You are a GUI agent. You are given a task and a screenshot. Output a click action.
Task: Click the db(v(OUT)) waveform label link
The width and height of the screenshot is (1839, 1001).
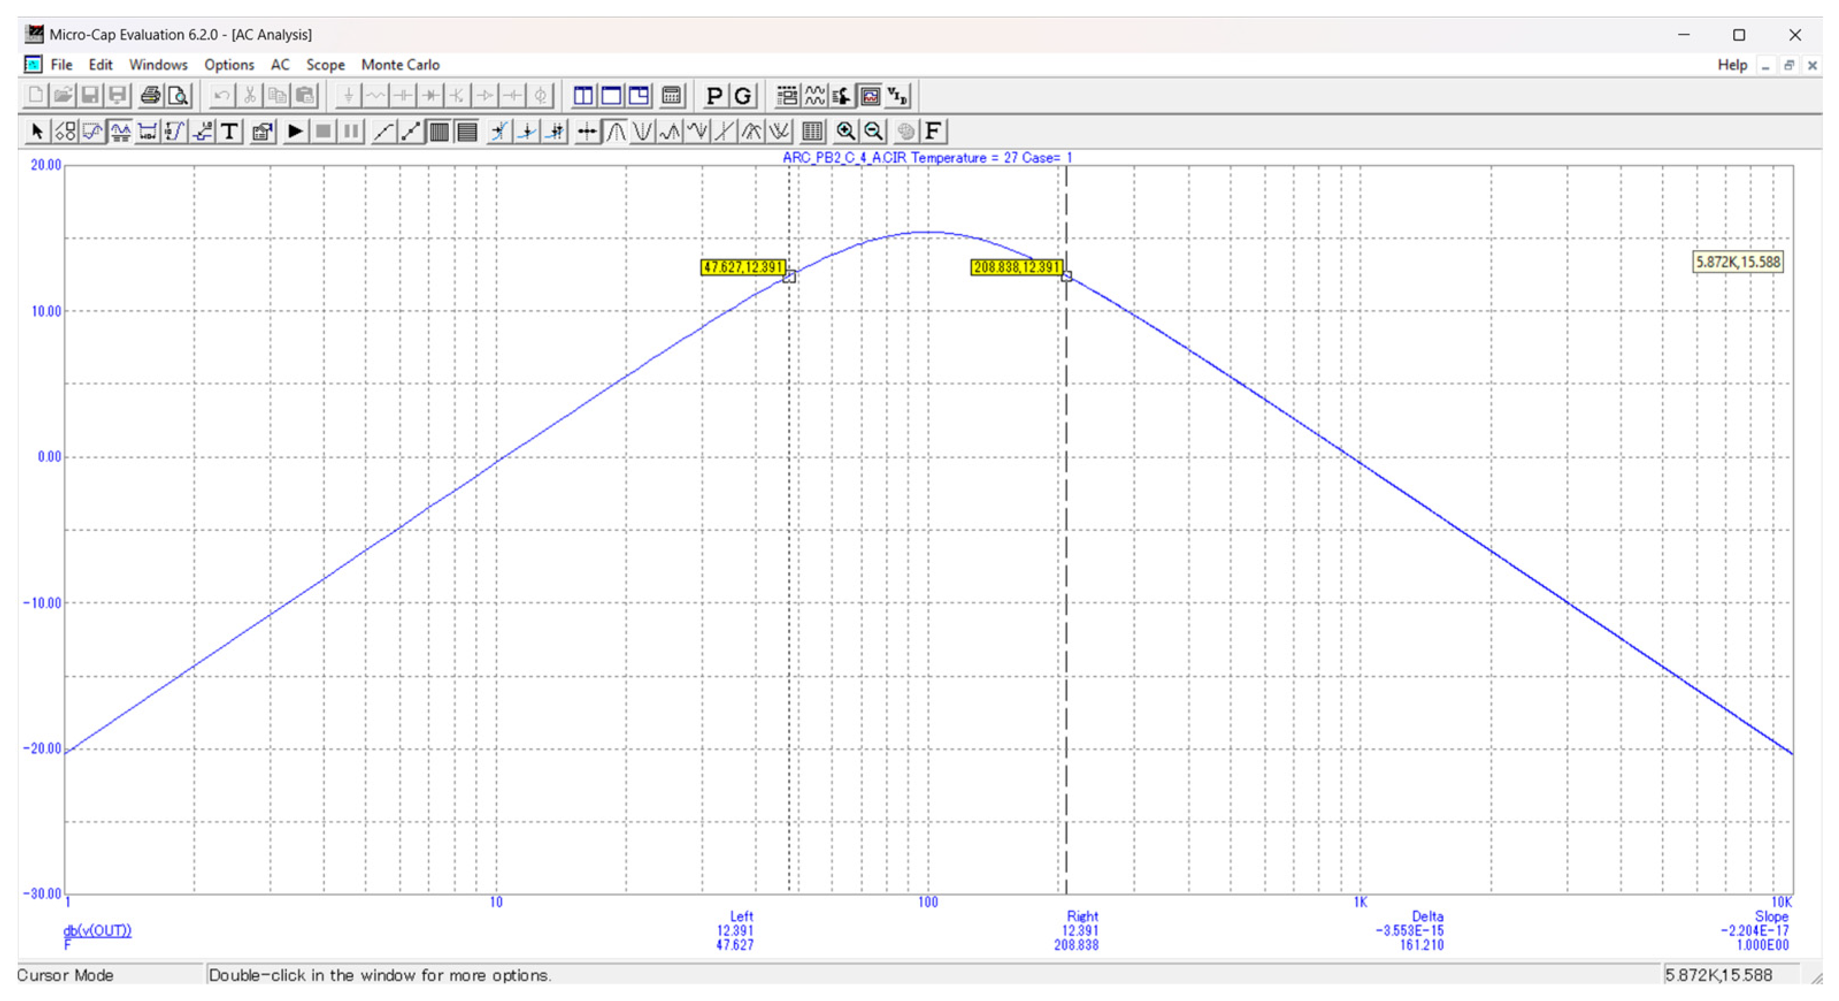point(97,930)
